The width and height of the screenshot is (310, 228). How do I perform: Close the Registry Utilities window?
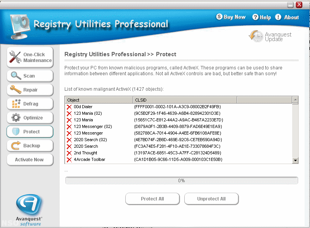pos(299,5)
